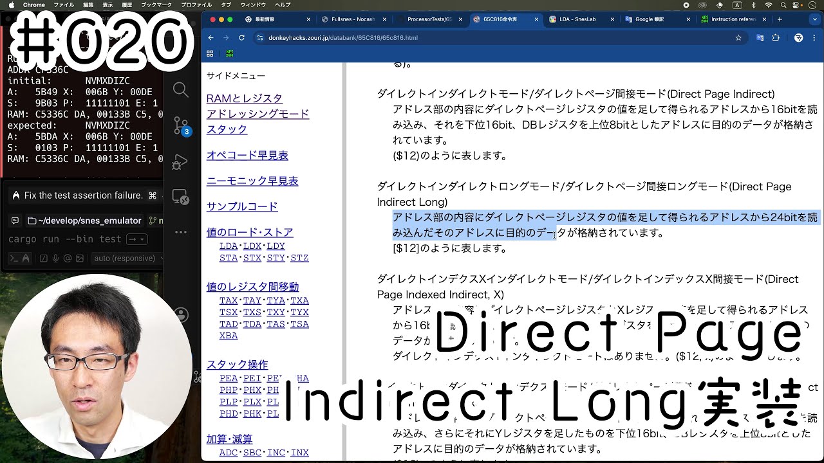Open the RAMとレジスタ sidebar link
This screenshot has height=463, width=824.
(x=244, y=98)
